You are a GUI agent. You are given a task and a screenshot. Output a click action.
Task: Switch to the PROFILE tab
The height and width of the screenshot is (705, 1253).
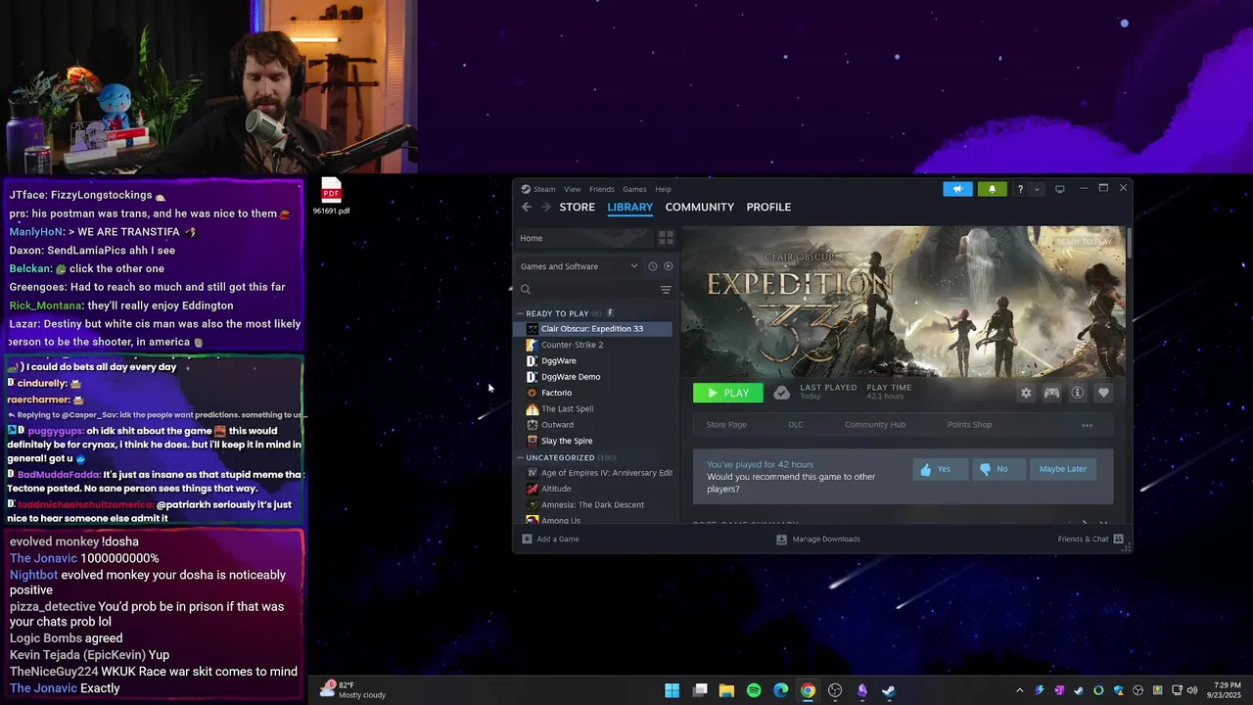tap(768, 207)
